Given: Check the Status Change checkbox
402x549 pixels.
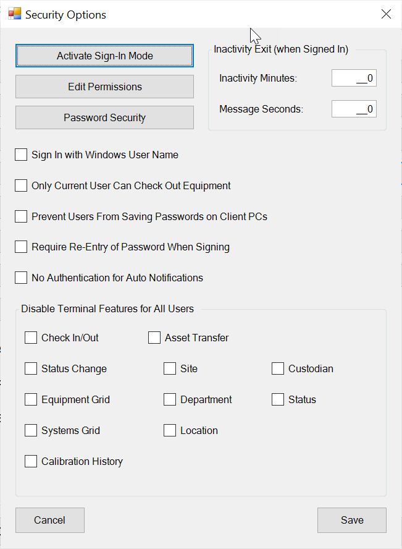Looking at the screenshot, I should point(31,368).
